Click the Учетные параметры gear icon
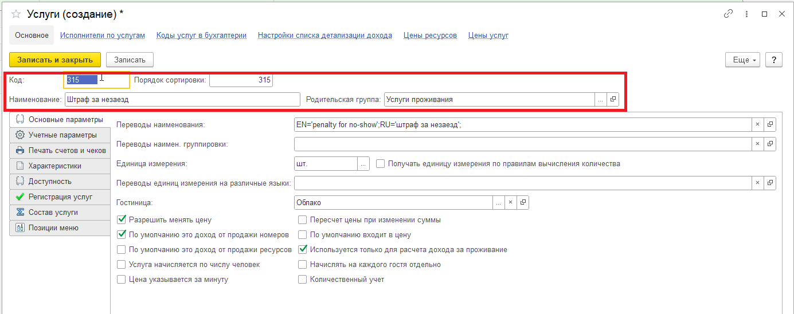The image size is (794, 314). pyautogui.click(x=20, y=135)
